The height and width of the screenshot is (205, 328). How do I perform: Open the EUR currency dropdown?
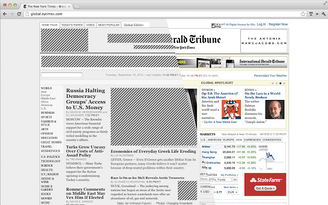(x=233, y=192)
